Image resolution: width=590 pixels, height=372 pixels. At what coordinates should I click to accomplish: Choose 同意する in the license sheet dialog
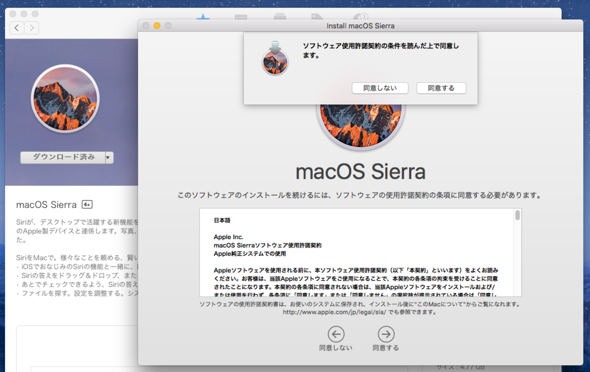[x=441, y=88]
